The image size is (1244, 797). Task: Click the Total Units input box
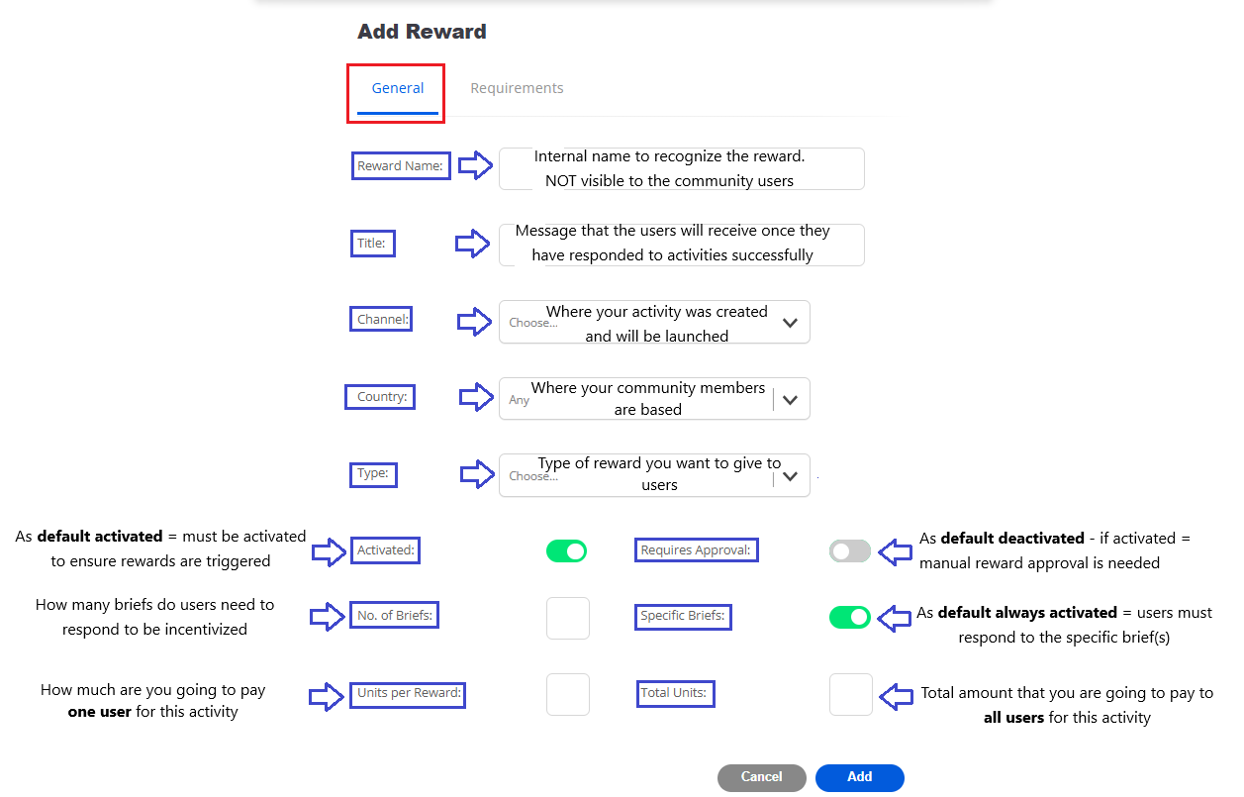pyautogui.click(x=850, y=695)
